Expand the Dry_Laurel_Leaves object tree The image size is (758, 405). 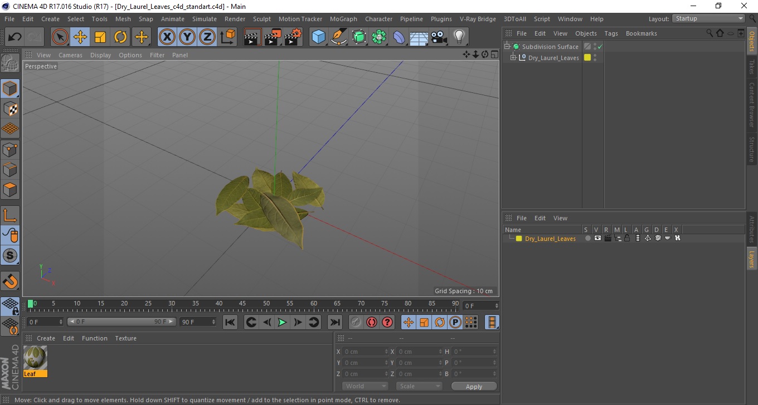(513, 57)
